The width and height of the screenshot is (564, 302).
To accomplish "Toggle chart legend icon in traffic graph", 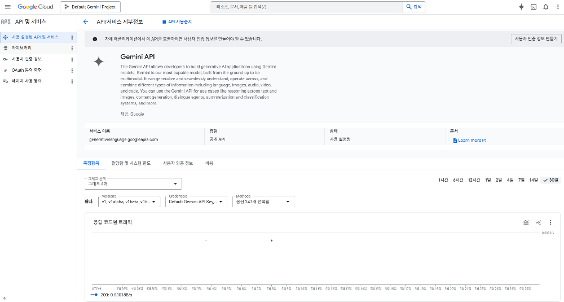I will [526, 222].
